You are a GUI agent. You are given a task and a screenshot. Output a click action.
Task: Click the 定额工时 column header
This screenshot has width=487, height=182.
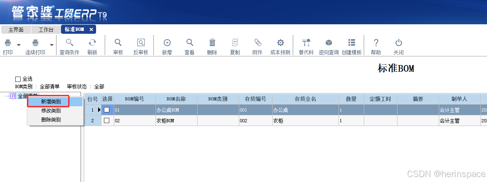(x=381, y=99)
